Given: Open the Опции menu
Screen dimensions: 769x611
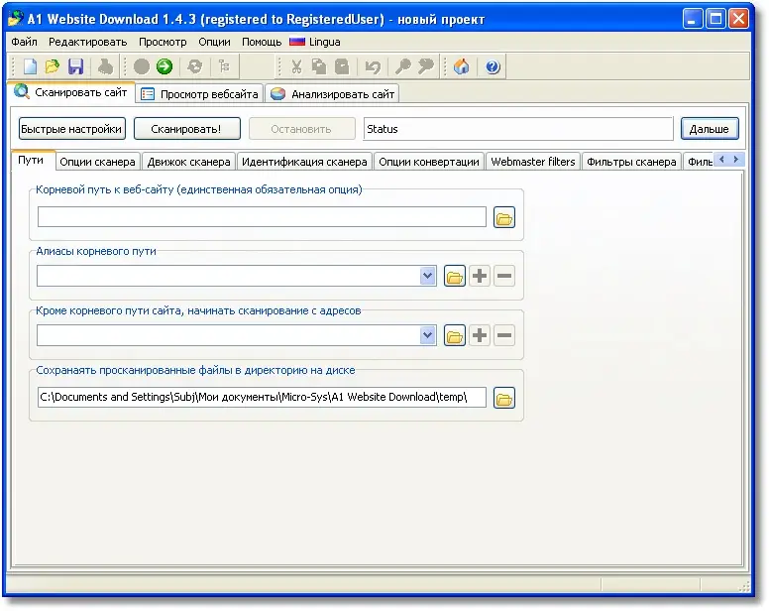Looking at the screenshot, I should [x=214, y=42].
